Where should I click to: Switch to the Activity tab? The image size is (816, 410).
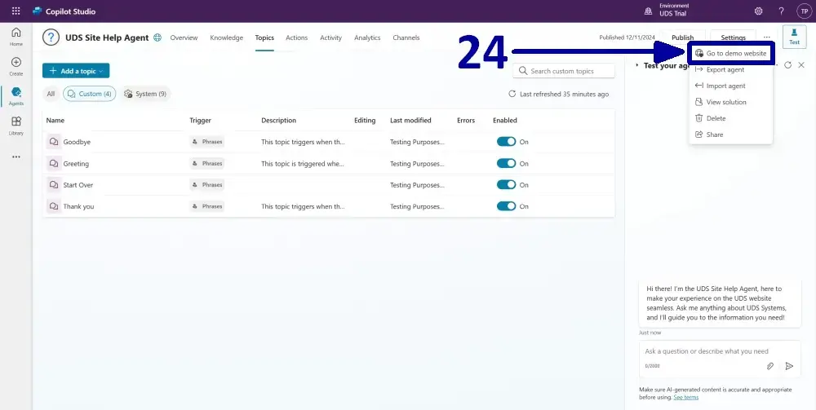331,37
